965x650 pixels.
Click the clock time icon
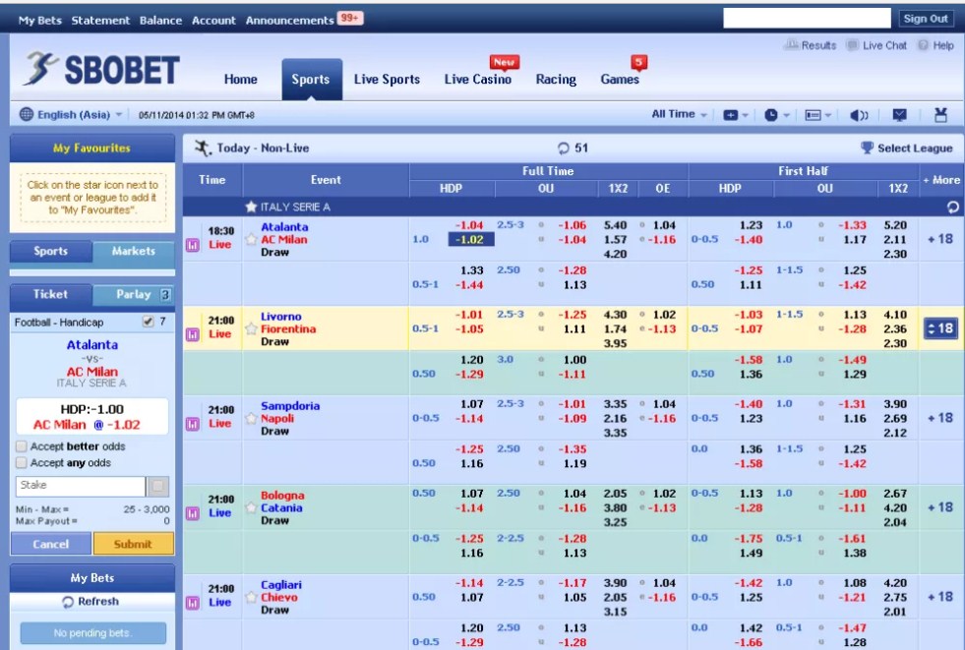click(x=771, y=115)
